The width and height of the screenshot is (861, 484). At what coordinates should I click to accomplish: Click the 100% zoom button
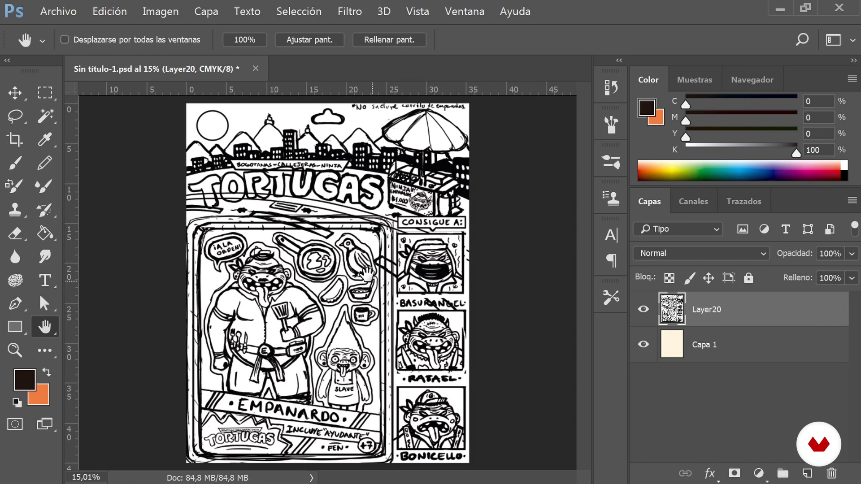tap(244, 39)
